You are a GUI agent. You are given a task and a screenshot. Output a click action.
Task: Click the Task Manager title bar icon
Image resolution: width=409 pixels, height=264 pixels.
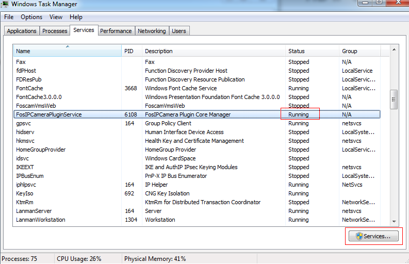[5, 4]
